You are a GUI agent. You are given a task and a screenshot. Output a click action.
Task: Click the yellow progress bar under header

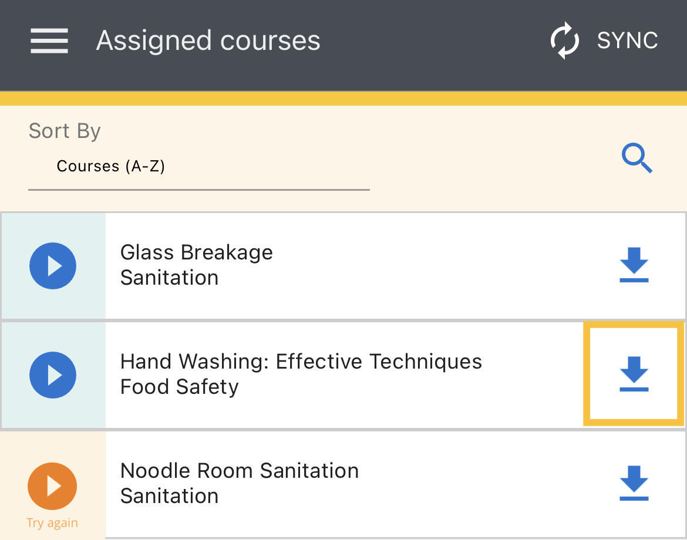click(x=343, y=99)
